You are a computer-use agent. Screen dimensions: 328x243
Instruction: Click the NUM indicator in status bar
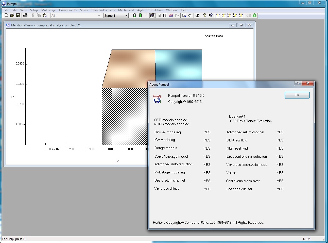(306, 239)
